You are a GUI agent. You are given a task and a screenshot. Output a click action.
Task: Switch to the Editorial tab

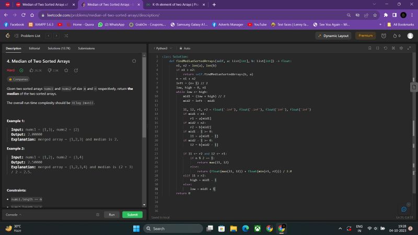pyautogui.click(x=34, y=48)
